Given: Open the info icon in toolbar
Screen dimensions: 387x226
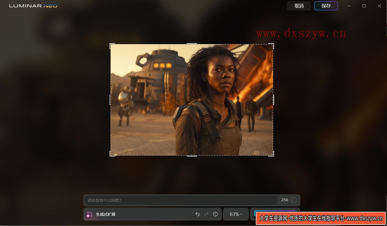Looking at the screenshot, I should point(215,214).
